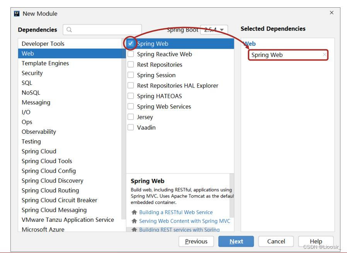
Task: Open the Messaging category
Action: click(x=70, y=103)
